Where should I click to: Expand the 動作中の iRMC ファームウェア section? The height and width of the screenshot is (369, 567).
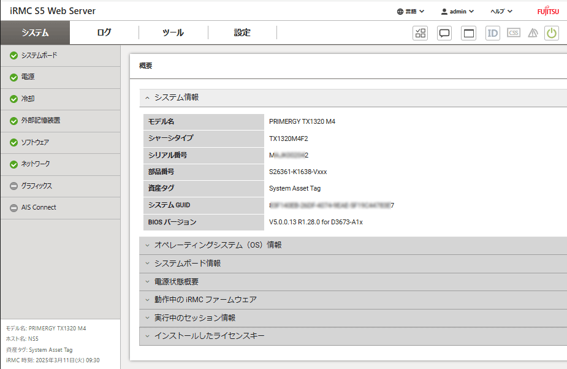click(x=353, y=300)
